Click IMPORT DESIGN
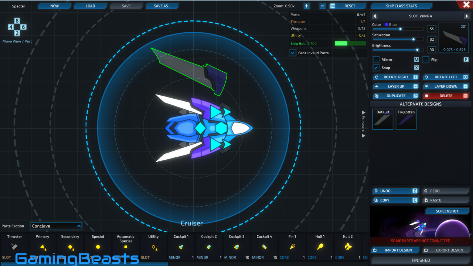The width and height of the screenshot is (473, 266). (x=395, y=250)
